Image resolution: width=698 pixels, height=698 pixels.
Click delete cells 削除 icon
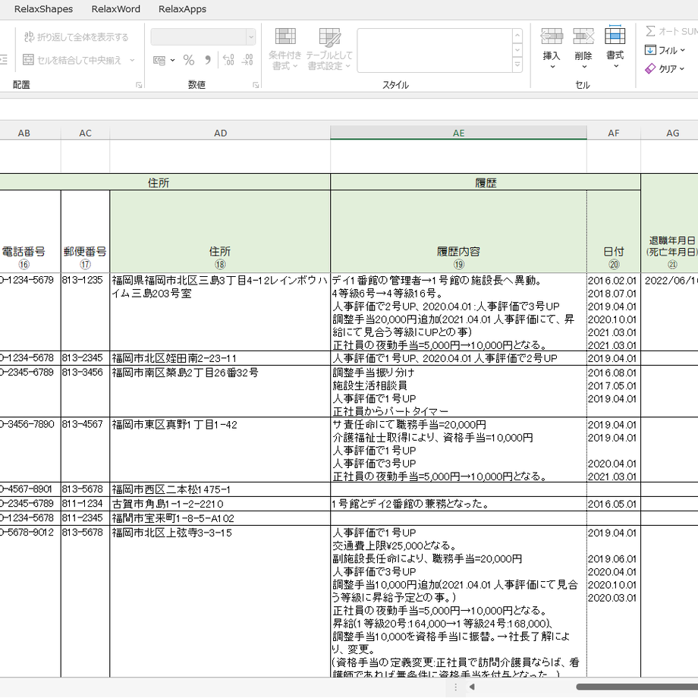[583, 36]
